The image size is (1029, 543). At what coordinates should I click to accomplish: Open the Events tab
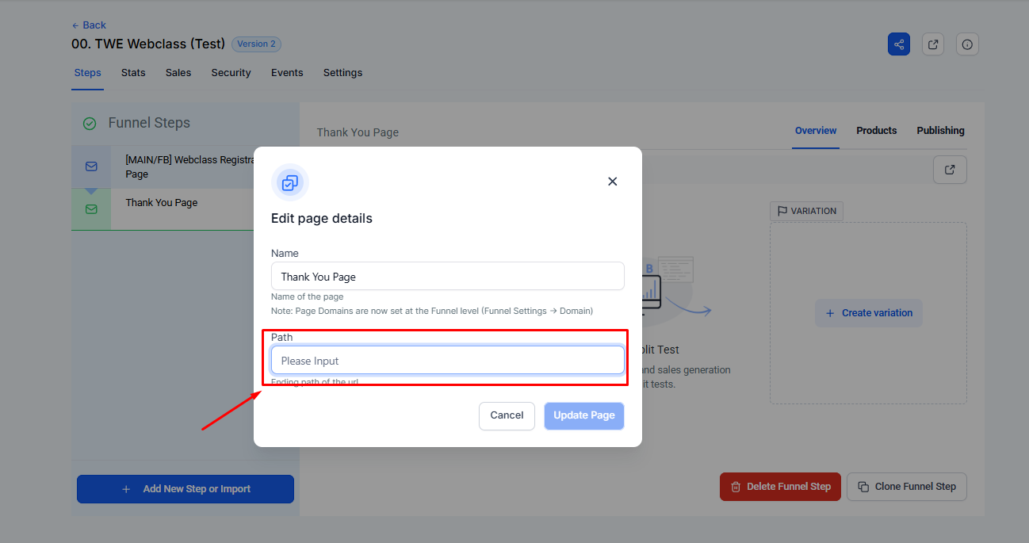coord(287,73)
